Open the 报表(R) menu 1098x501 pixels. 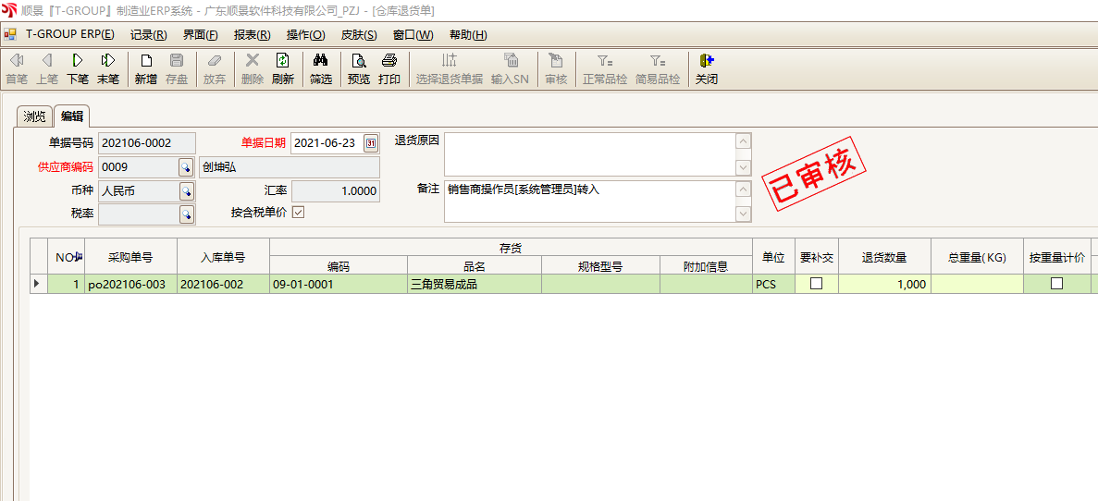tap(252, 35)
